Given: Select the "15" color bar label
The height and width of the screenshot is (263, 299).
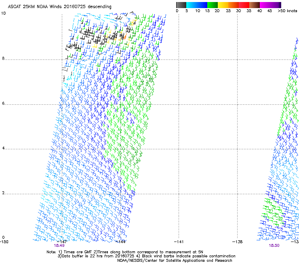Looking at the screenshot, I should 207,11.
